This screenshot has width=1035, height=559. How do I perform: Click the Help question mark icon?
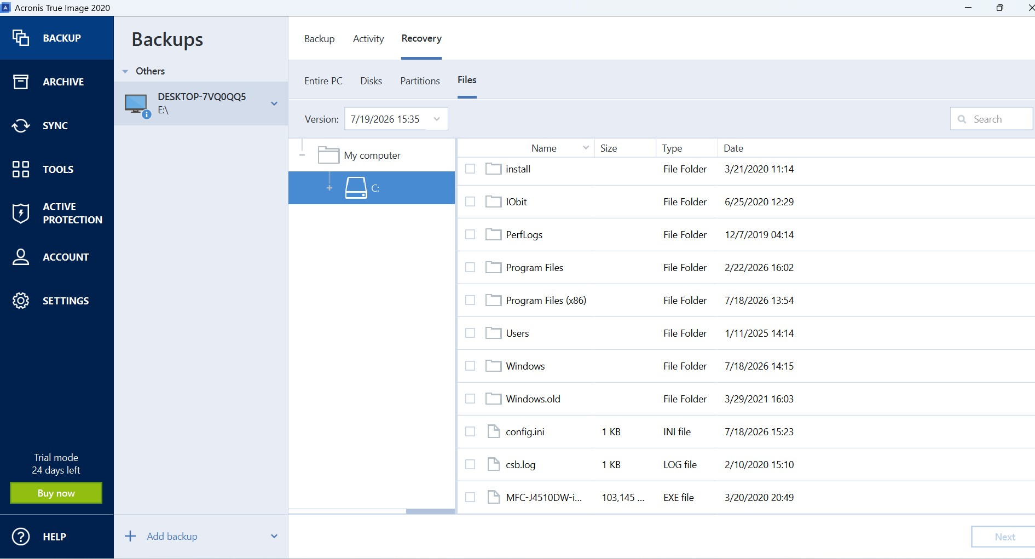[21, 537]
